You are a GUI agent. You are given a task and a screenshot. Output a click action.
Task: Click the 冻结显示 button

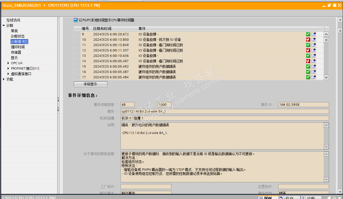[90, 84]
